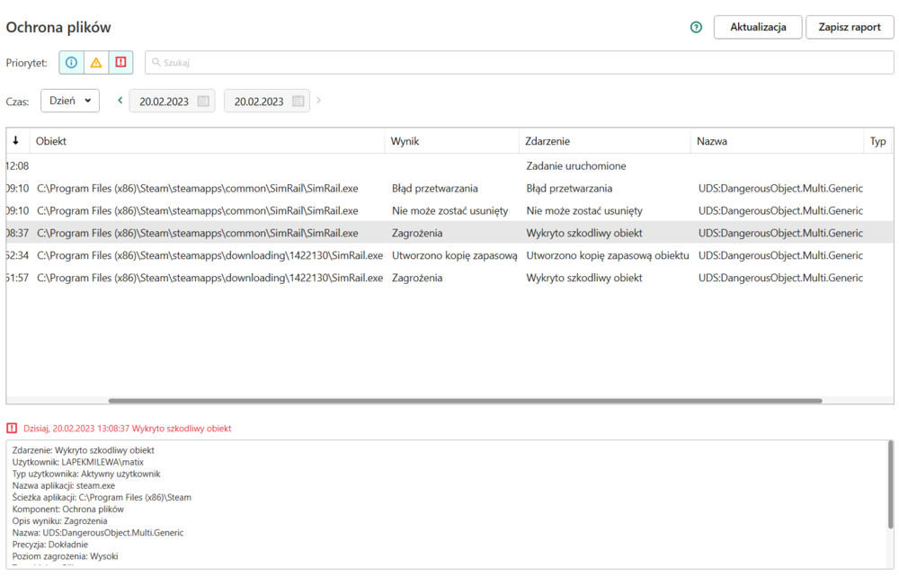The image size is (899, 577).
Task: Open the Dzień time period dropdown
Action: [69, 101]
